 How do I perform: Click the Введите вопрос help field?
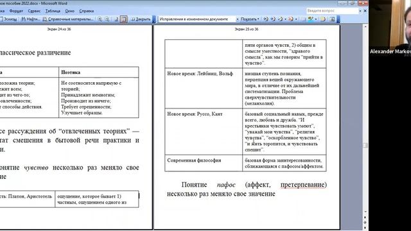pos(332,11)
